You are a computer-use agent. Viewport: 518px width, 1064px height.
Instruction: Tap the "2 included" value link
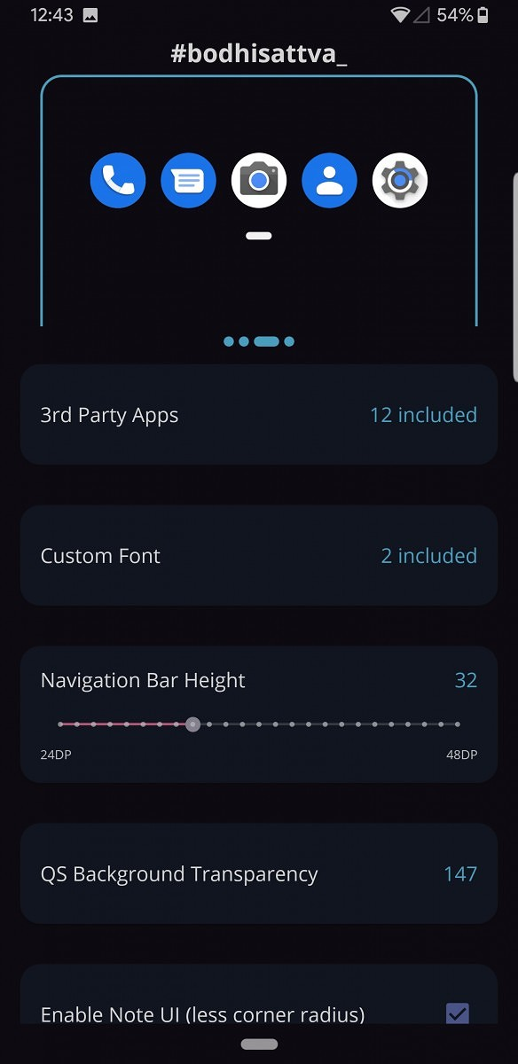[429, 556]
